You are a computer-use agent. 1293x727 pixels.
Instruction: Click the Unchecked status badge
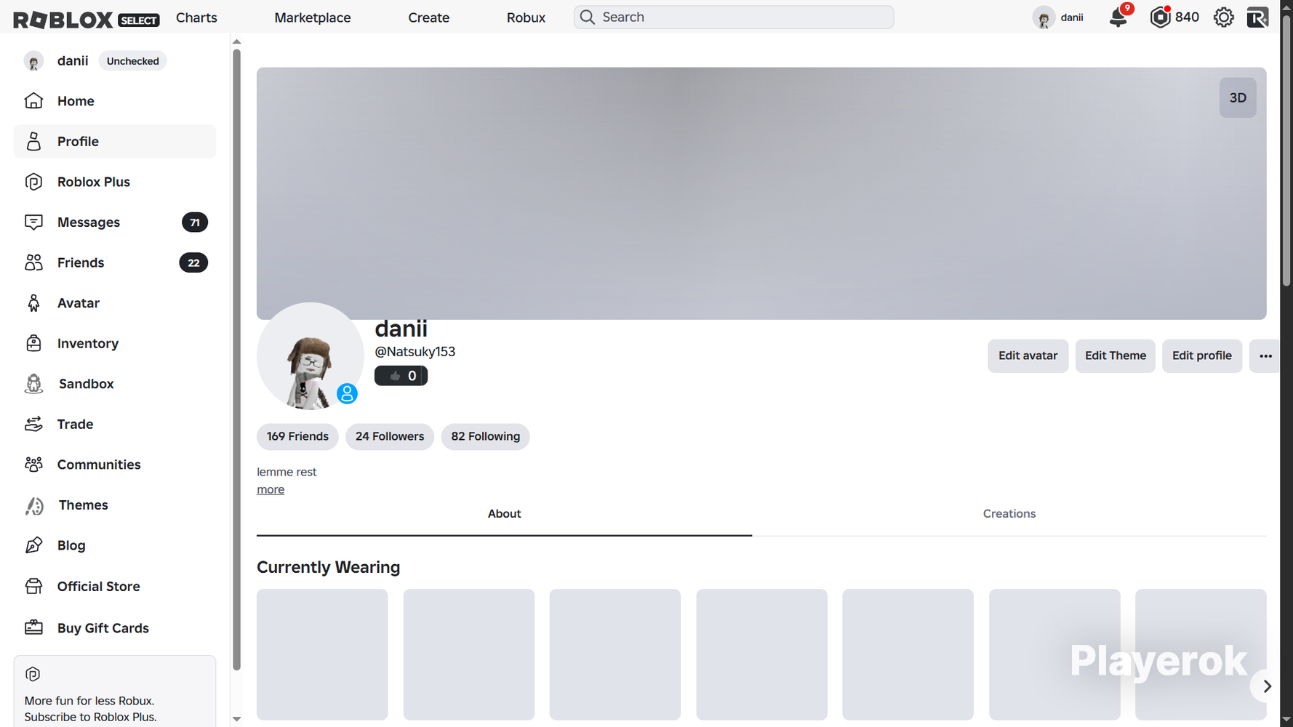133,61
